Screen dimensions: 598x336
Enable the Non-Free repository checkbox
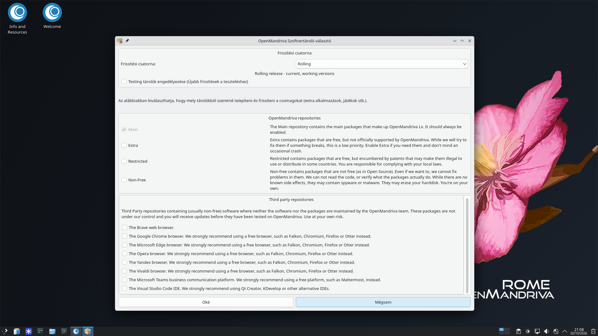point(124,180)
